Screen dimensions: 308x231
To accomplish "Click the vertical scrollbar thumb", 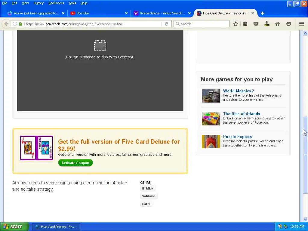I will 305,155.
